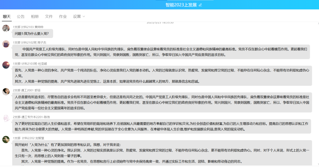
Task: Click sender name 1支部 计科2102班 周子杰
Action: pos(30,42)
